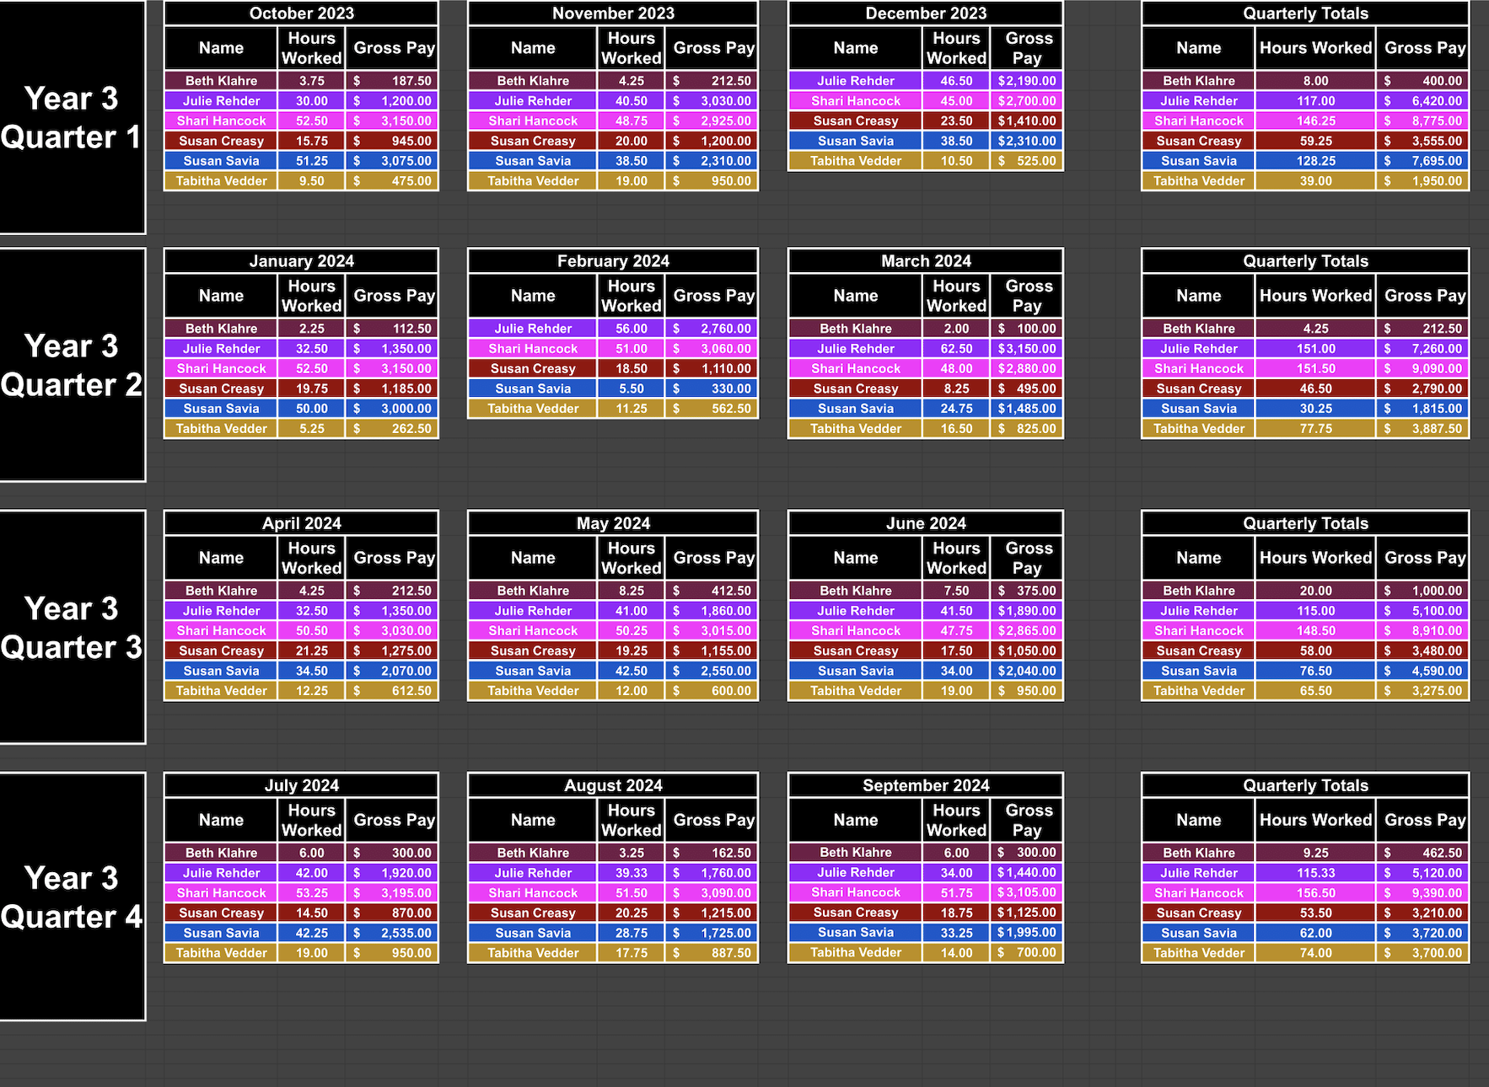The image size is (1489, 1087).
Task: Click Susan Creasy gross pay 870.00 in July 2024
Action: coord(392,913)
